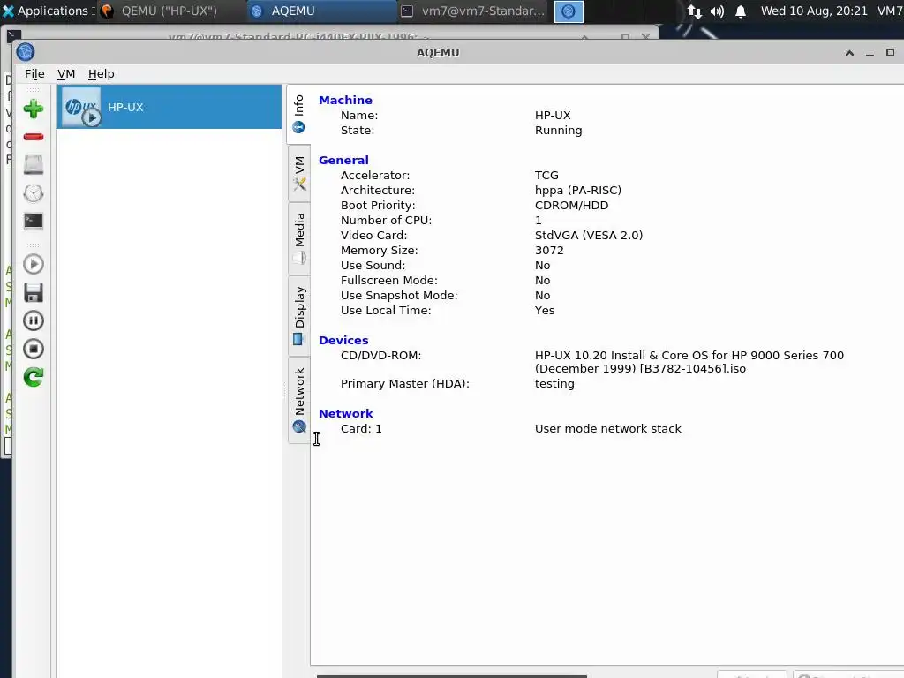Stop the VM with the stop icon
This screenshot has width=904, height=678.
(34, 349)
